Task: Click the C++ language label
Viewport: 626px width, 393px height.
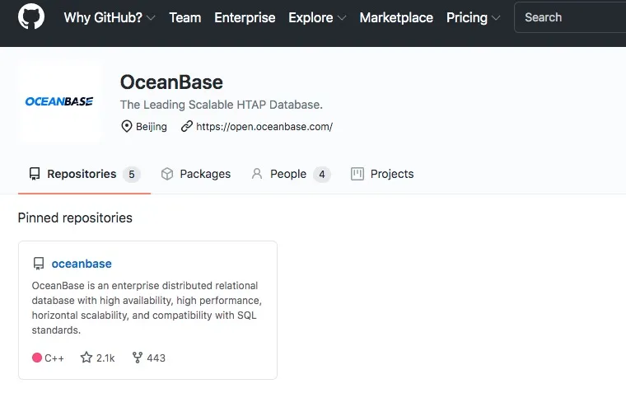Action: [54, 358]
